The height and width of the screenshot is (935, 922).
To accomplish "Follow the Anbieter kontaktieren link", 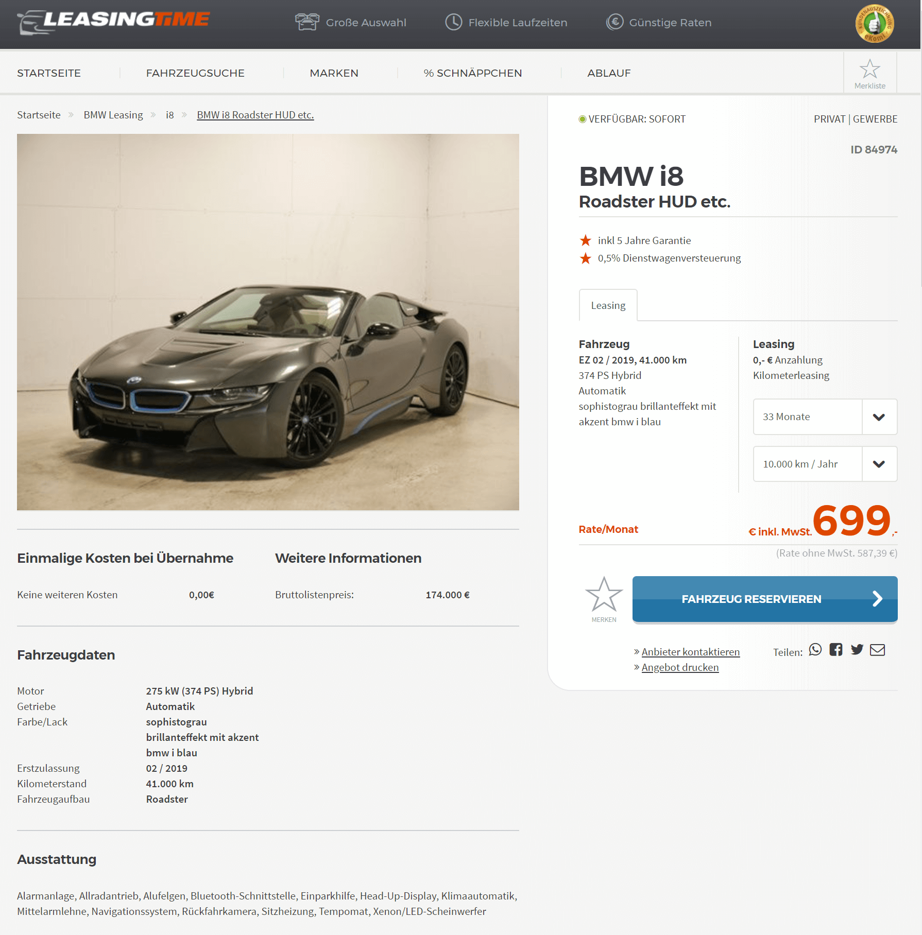I will click(691, 652).
